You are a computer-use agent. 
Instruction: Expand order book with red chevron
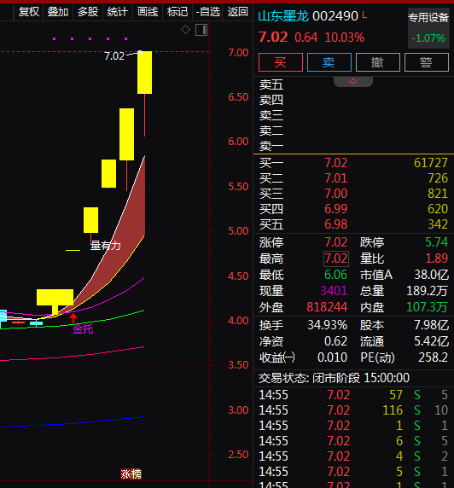352,82
